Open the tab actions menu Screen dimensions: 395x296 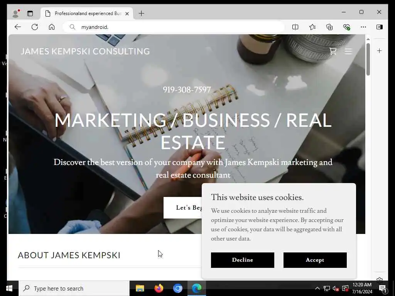point(30,13)
